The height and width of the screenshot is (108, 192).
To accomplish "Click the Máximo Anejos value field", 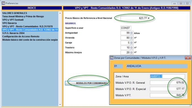I will [125, 53].
